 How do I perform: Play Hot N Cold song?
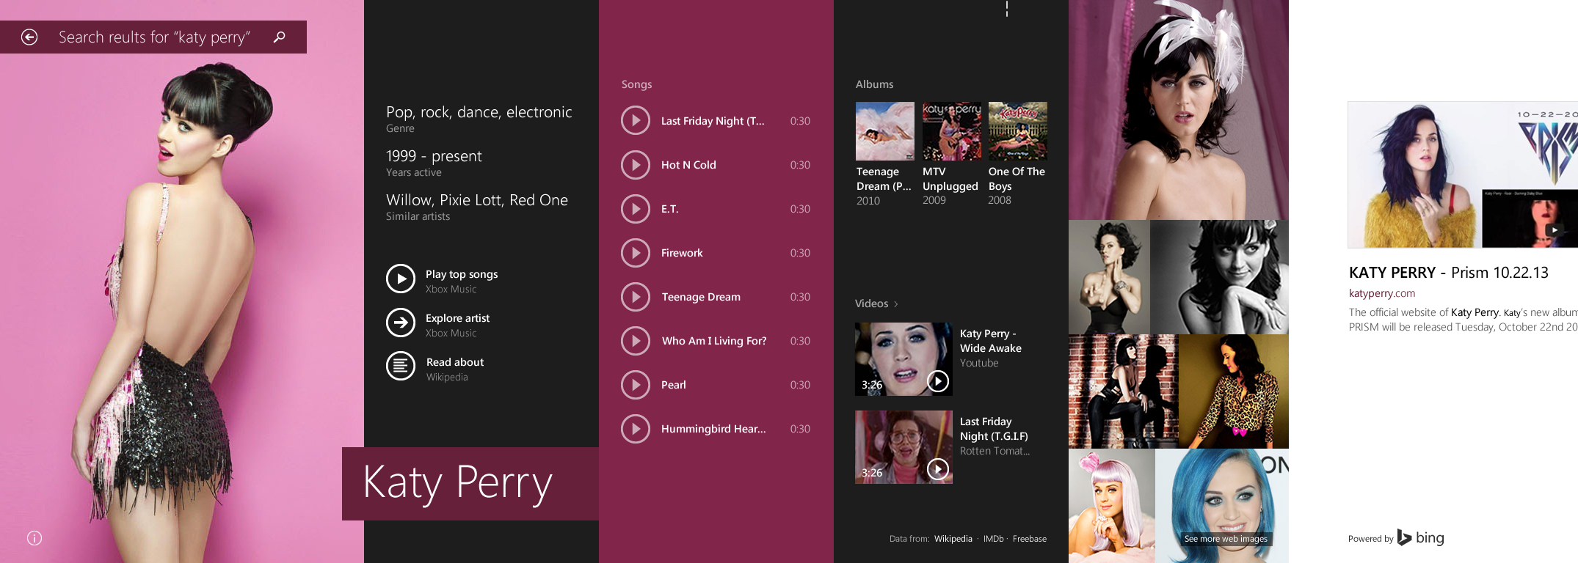636,165
